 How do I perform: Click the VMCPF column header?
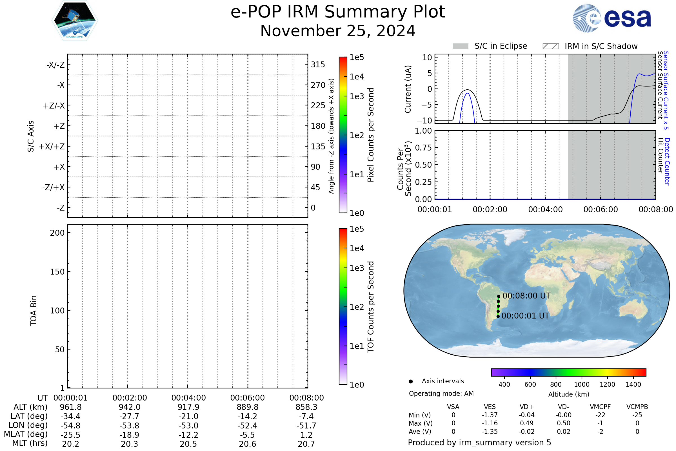(x=600, y=407)
